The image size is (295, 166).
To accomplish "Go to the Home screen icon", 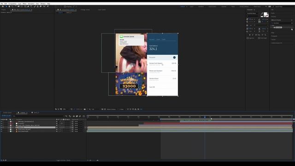I will pyautogui.click(x=3, y=6).
